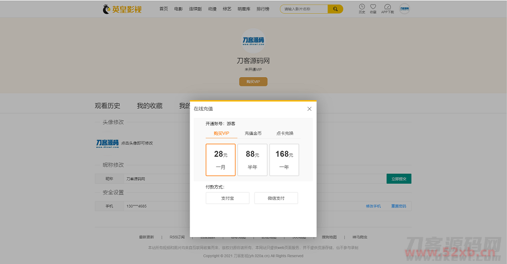Click the 立即提交 submit button

point(399,179)
